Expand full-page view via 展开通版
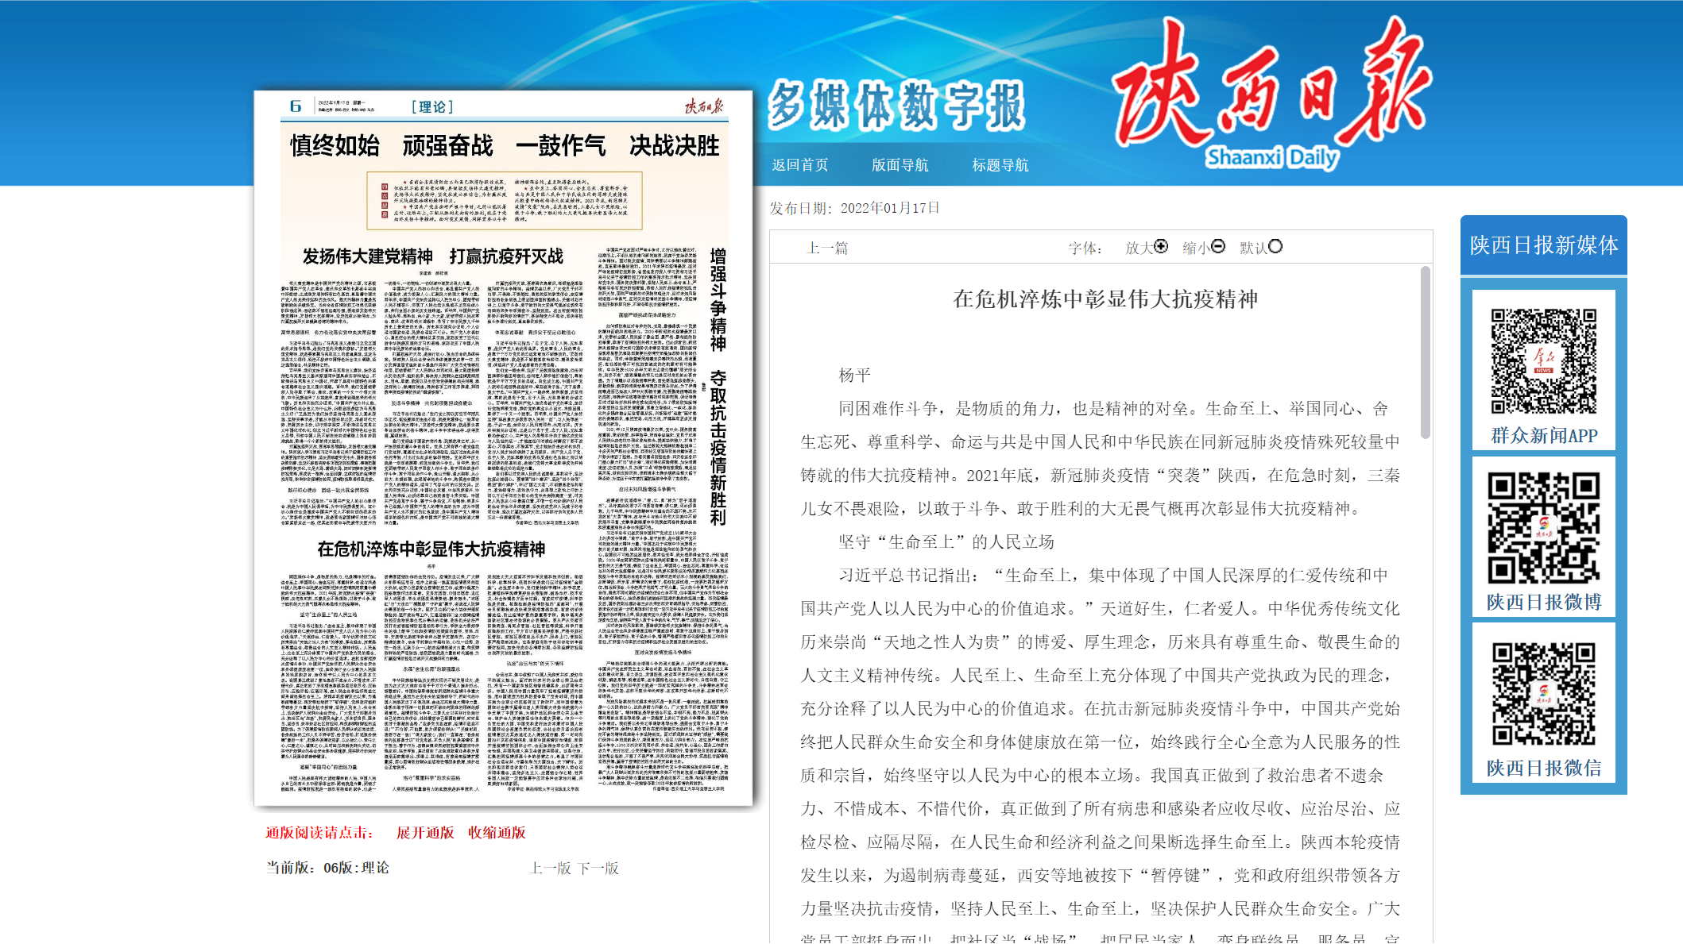The width and height of the screenshot is (1683, 944). [x=425, y=832]
